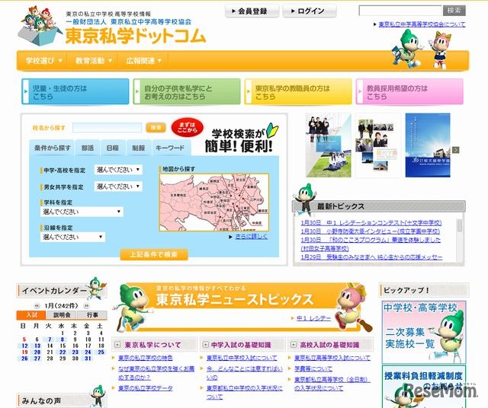This screenshot has height=408, width=488.
Task: Focus the site search field at top right
Action: pyautogui.click(x=400, y=11)
